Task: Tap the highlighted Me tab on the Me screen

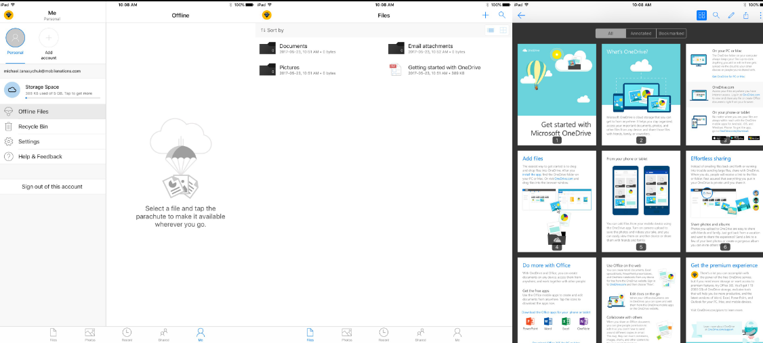Action: tap(201, 334)
